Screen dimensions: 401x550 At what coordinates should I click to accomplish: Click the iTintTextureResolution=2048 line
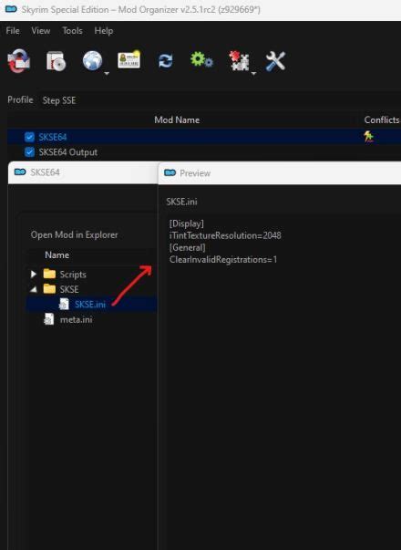tap(225, 235)
